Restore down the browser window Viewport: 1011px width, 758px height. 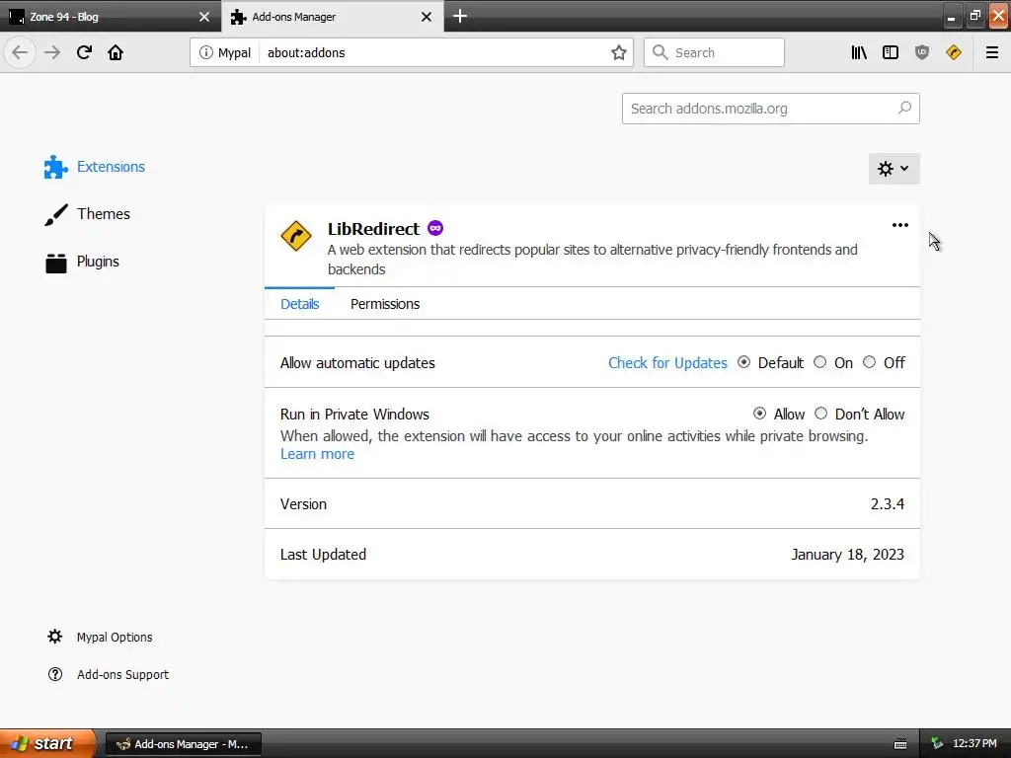974,16
